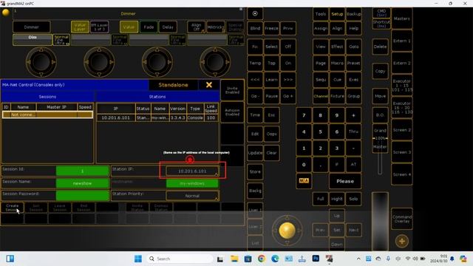Open the Setup menu key

337,14
